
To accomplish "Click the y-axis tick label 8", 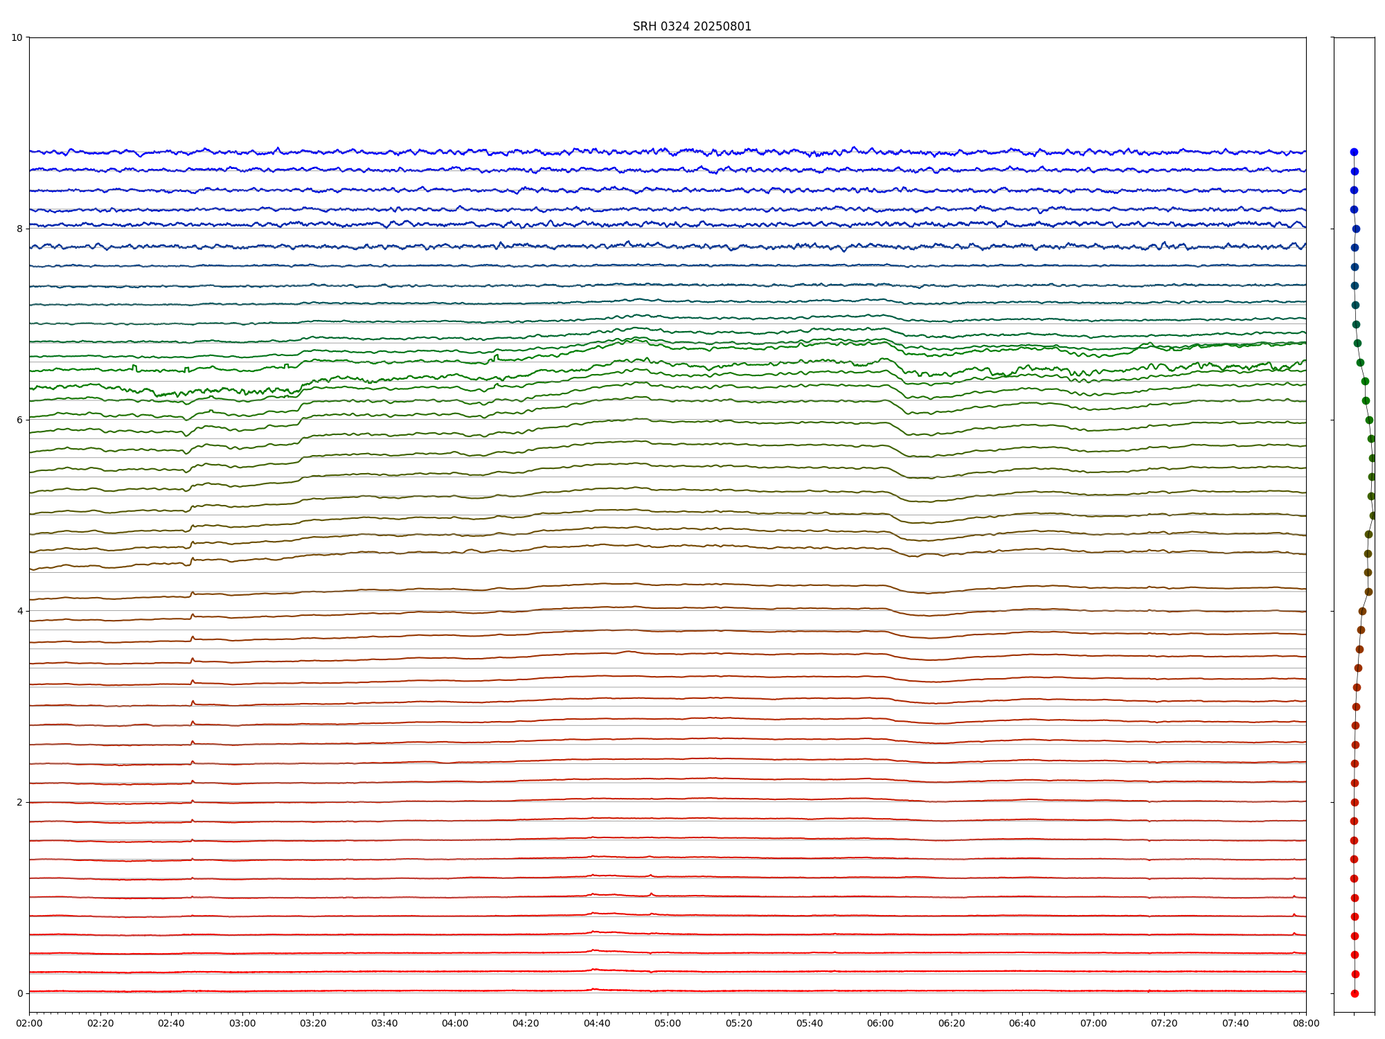I will point(20,229).
